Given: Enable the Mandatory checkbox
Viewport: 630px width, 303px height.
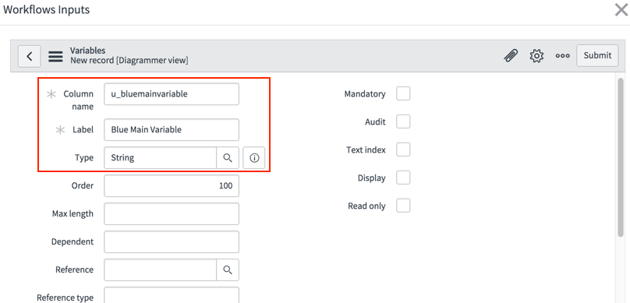Looking at the screenshot, I should point(403,94).
